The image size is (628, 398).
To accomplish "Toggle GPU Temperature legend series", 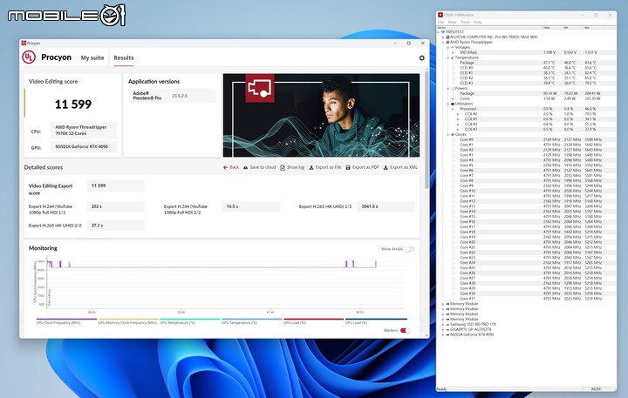I will [x=251, y=321].
